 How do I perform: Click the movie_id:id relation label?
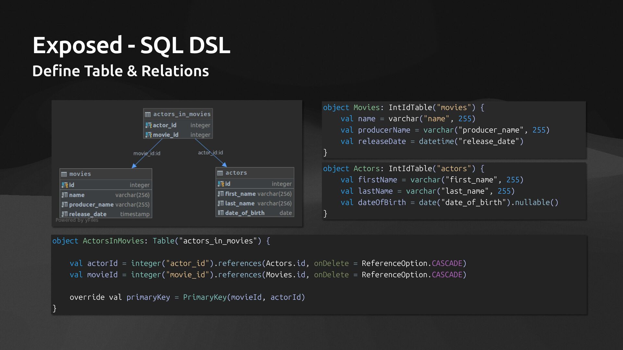[x=147, y=153]
